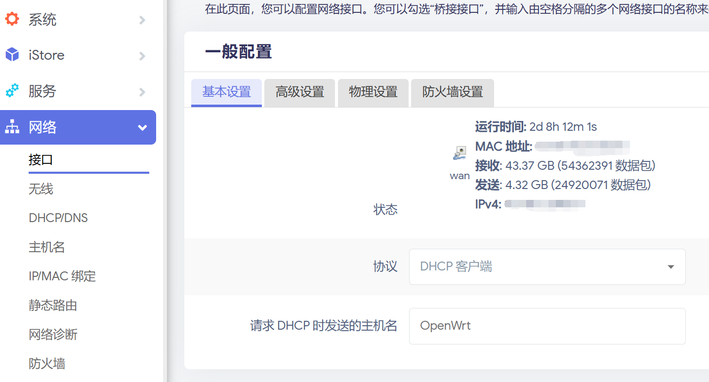Switch to the 高级设置 tab
Viewport: 709px width, 382px height.
(299, 92)
